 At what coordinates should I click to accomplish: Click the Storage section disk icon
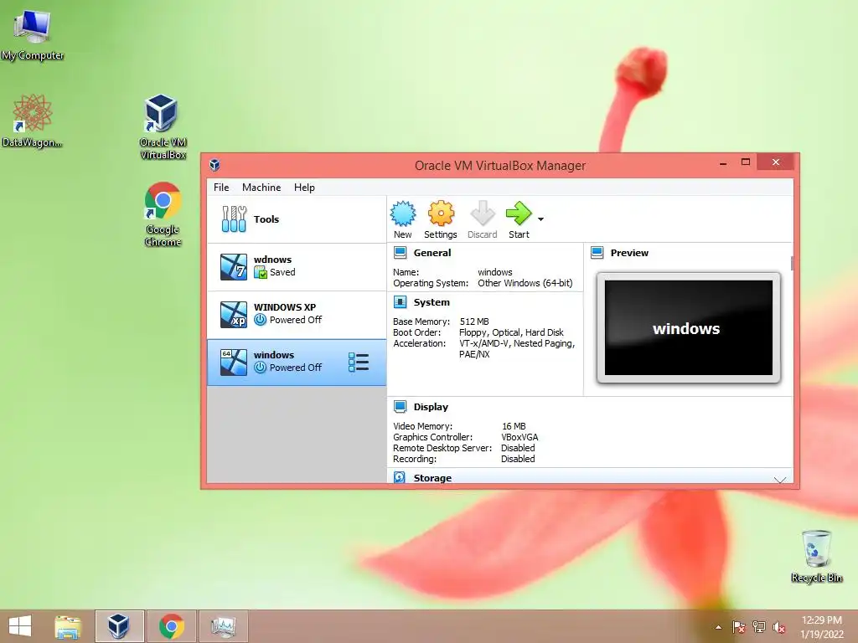coord(400,477)
